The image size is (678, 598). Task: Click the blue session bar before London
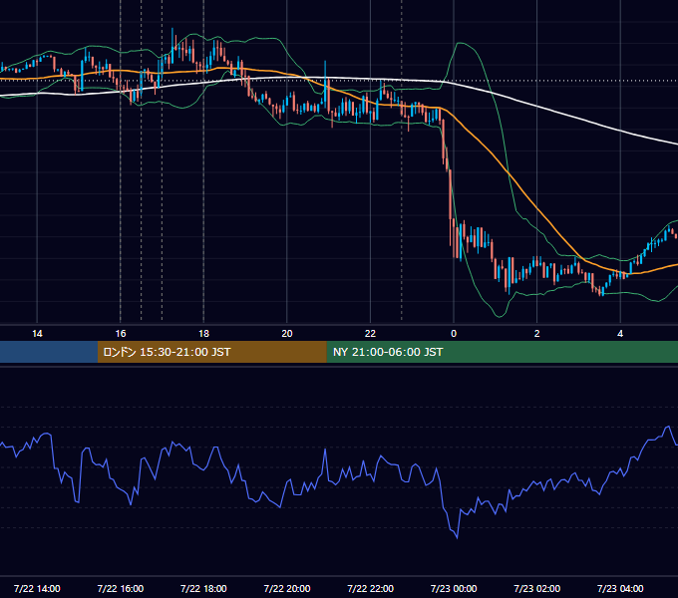(49, 352)
